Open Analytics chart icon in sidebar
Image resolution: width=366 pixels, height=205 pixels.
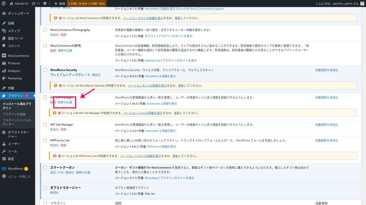[4, 71]
